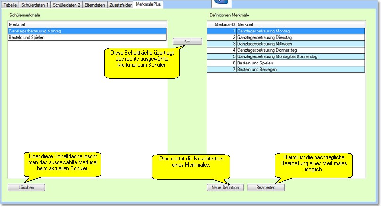Screen dimensions: 381x207
Task: Switch to the Tabelle tab
Action: [x=10, y=4]
